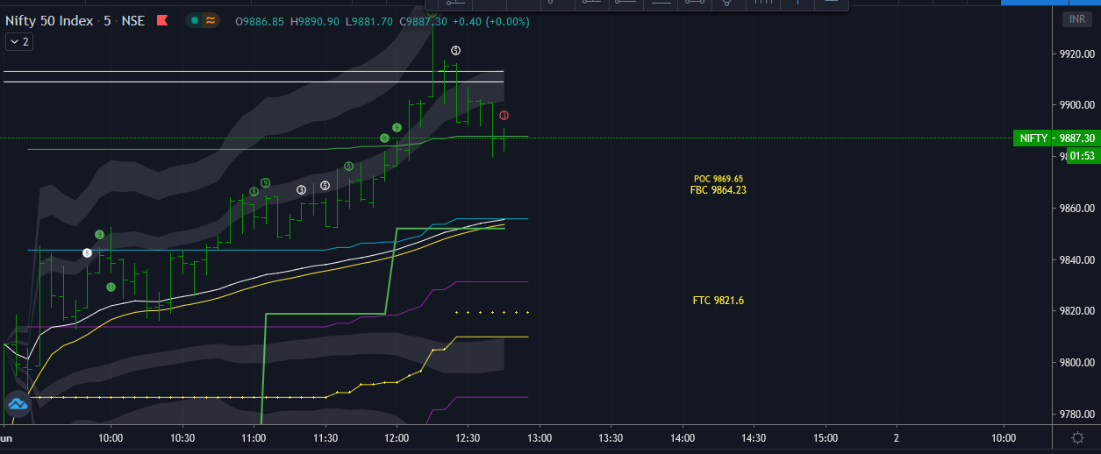Click the 9920.00 price axis label

click(x=1076, y=54)
